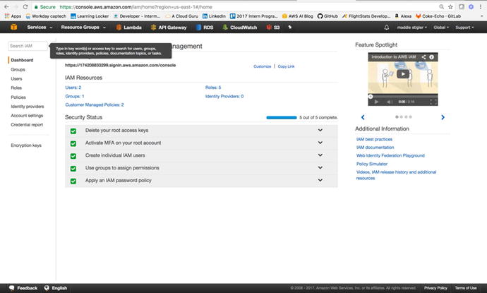Expand Use groups to assign permissions chevron

point(320,168)
